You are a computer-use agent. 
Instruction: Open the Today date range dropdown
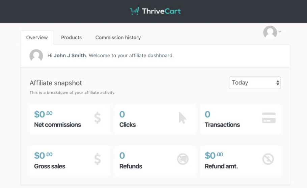255,83
